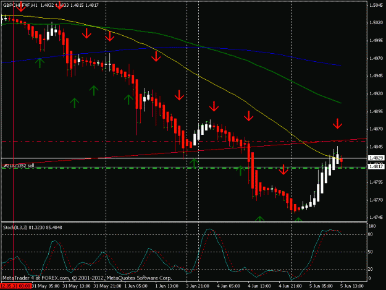Click the stochastic 50 level label

[x=370, y=252]
